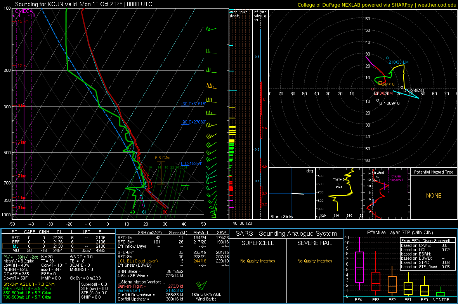This screenshot has height=304, width=458.
Task: Click the SEVERE HAIL analogue column header
Action: [314, 243]
